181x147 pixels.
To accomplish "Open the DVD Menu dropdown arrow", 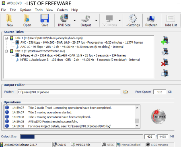I will tap(119, 20).
